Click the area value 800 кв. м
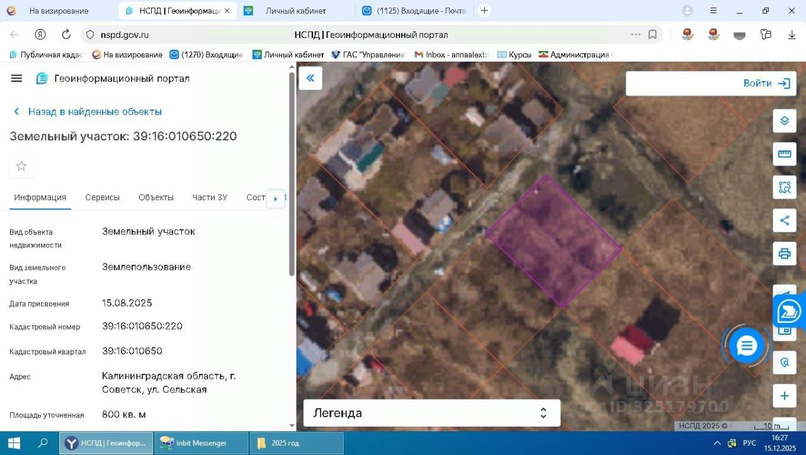The height and width of the screenshot is (455, 806). (x=124, y=414)
